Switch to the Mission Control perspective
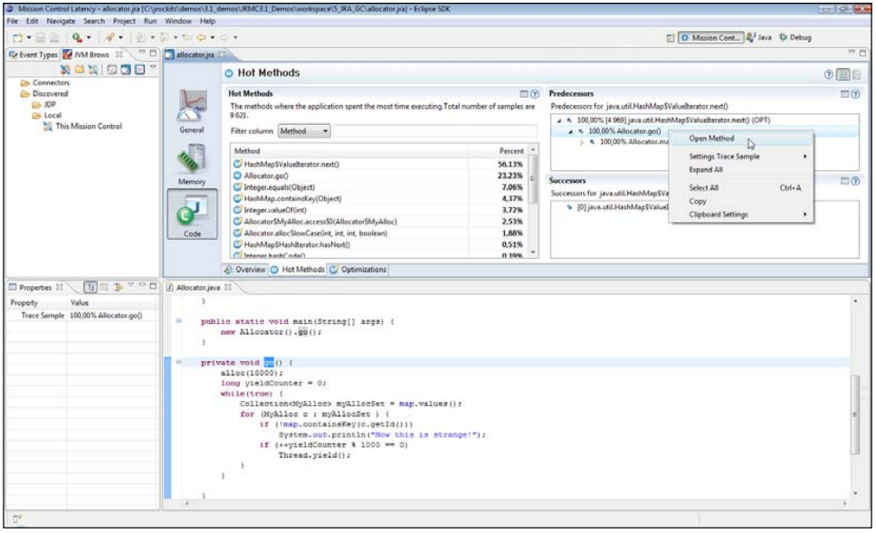The image size is (876, 533). pyautogui.click(x=710, y=37)
